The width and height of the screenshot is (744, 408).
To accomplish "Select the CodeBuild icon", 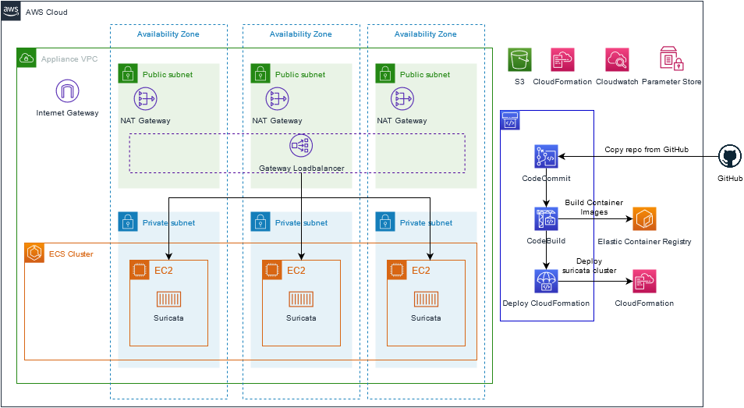I will [546, 218].
